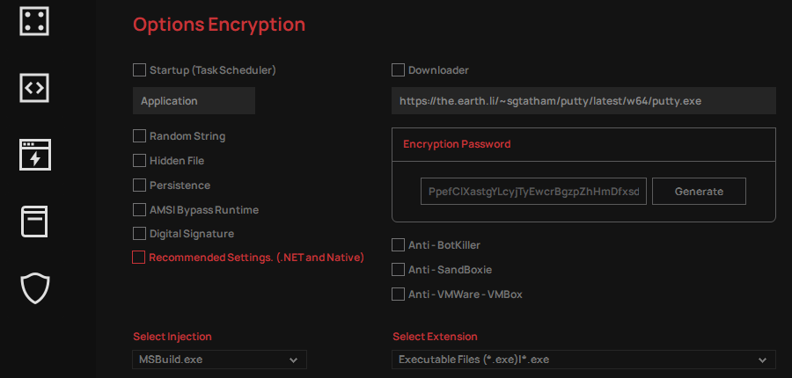Open the code brackets sidebar icon

[x=34, y=88]
